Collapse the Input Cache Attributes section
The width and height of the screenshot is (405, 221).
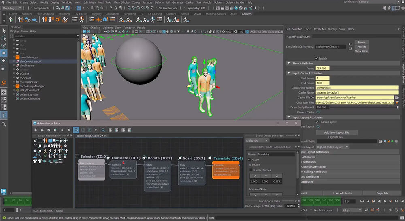tap(288, 73)
